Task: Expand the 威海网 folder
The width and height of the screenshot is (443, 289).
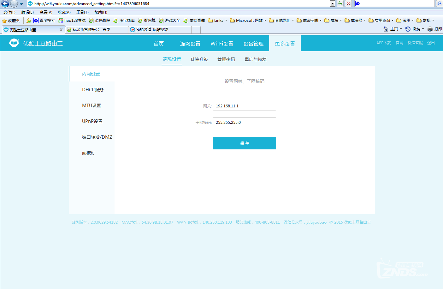Action: (x=355, y=21)
